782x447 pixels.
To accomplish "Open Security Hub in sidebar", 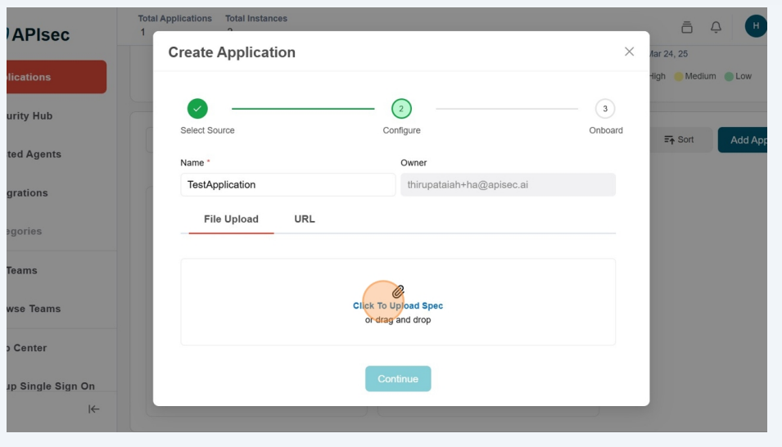I will (x=31, y=116).
